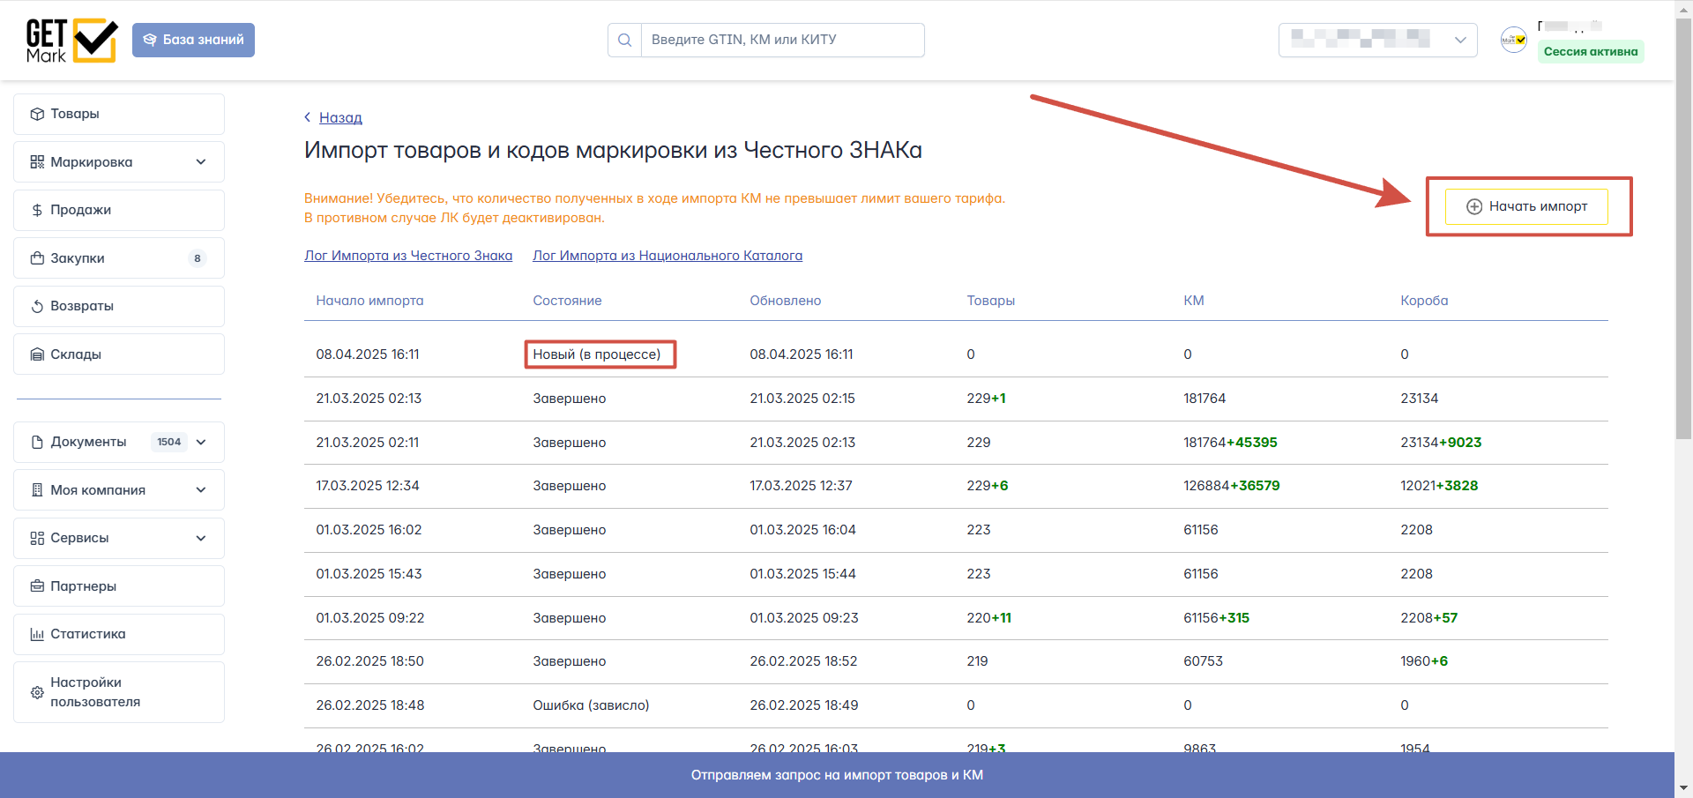
Task: Click the notification Отправляем запрос на импорт
Action: 837,775
